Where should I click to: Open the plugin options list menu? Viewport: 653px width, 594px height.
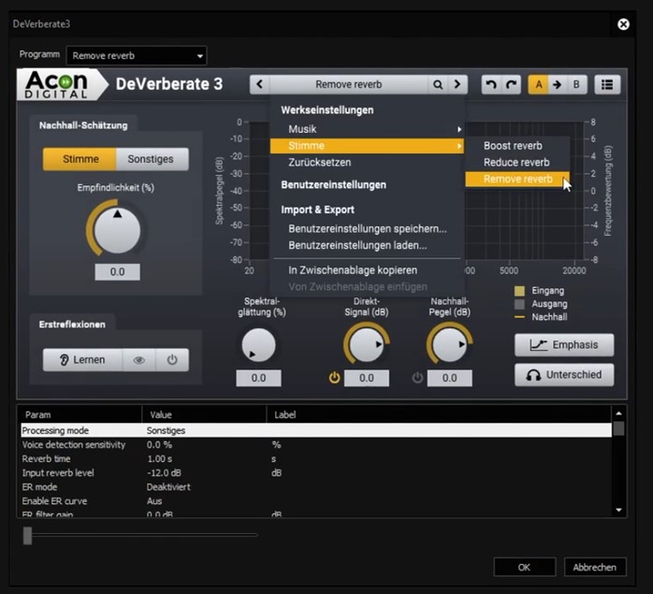pyautogui.click(x=607, y=84)
